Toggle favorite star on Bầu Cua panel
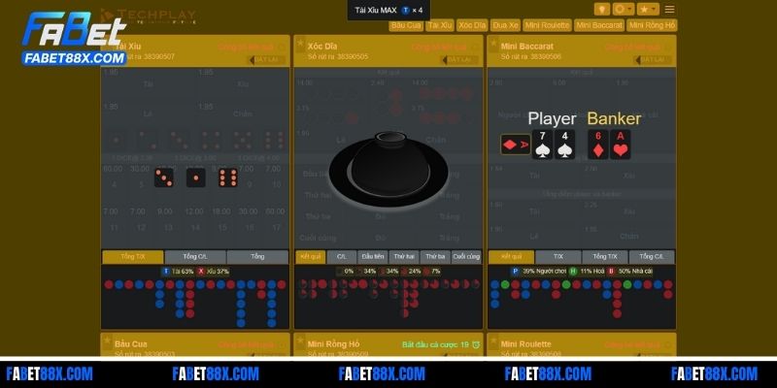This screenshot has width=777, height=388. [x=107, y=340]
